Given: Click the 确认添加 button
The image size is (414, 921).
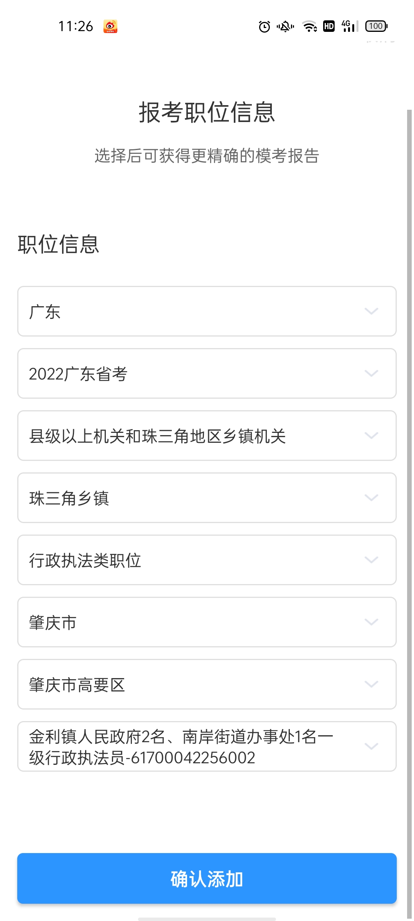Looking at the screenshot, I should [x=207, y=878].
